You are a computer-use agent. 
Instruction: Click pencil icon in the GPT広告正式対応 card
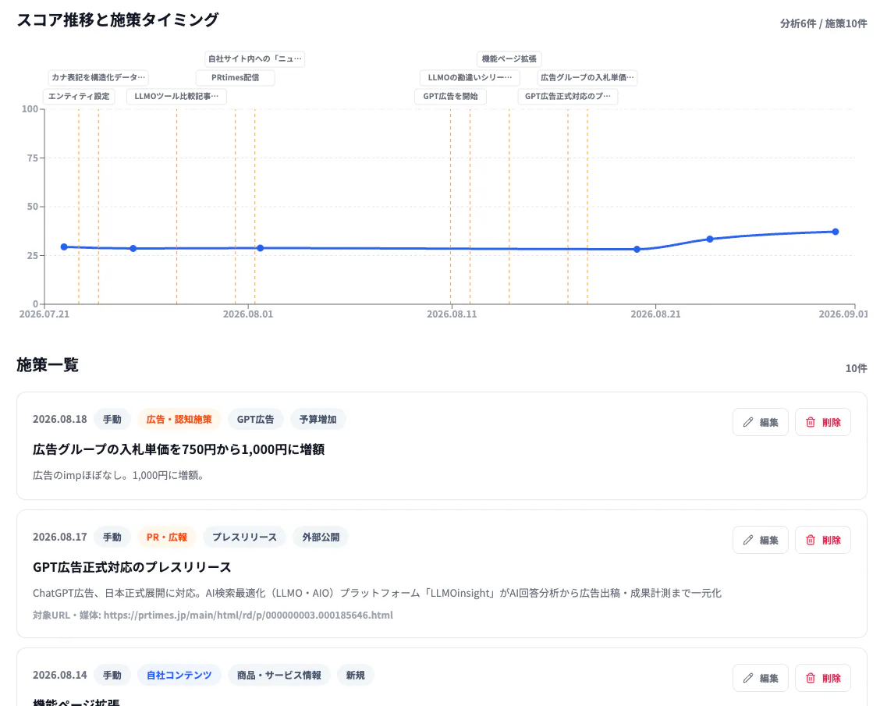(x=747, y=540)
